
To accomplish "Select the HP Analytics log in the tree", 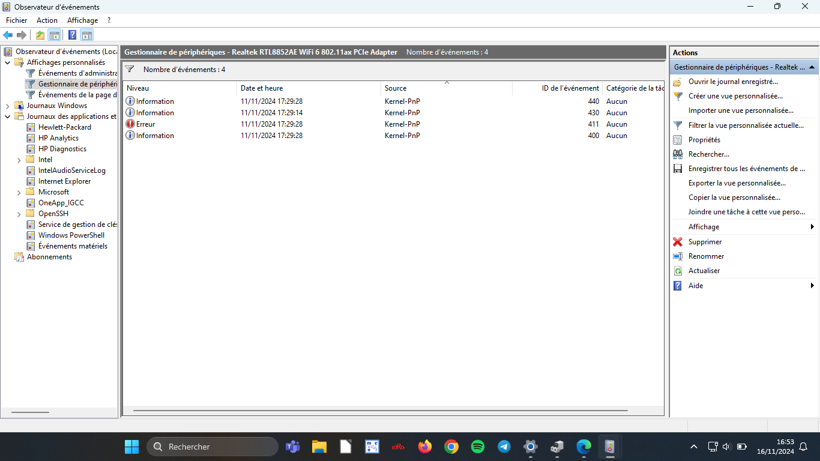I will pos(58,138).
